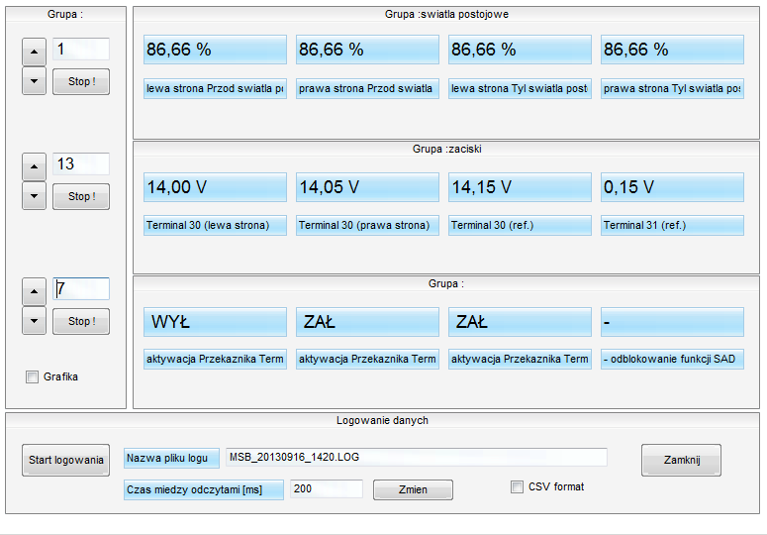Select the 14,15 V value

tap(520, 187)
